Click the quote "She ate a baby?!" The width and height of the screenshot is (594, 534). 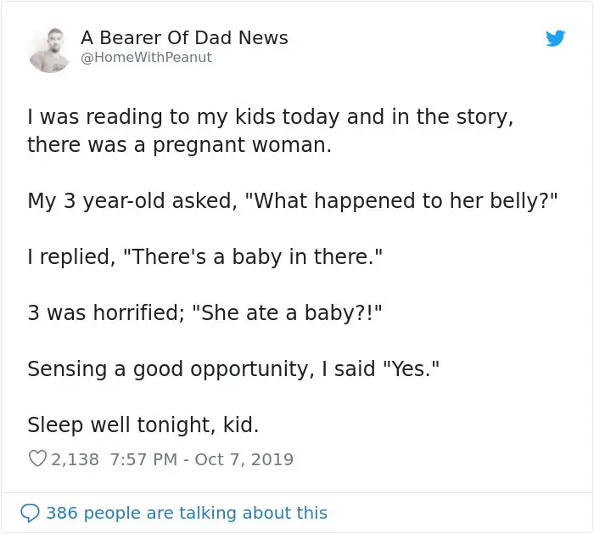tap(289, 313)
